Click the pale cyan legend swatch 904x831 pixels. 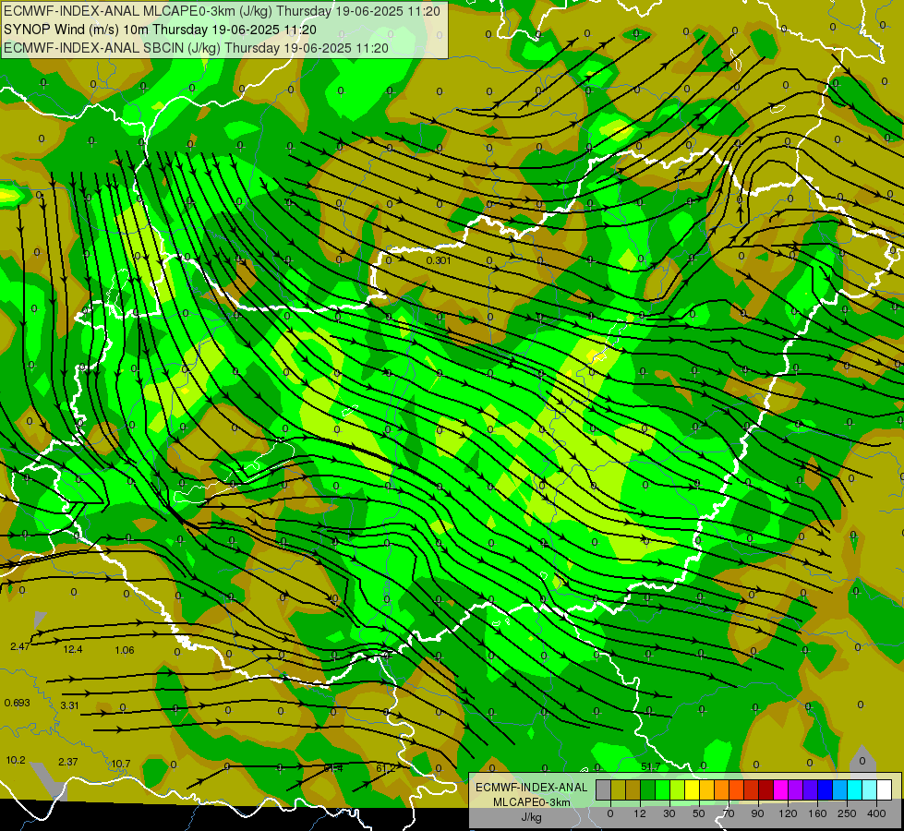[x=870, y=790]
